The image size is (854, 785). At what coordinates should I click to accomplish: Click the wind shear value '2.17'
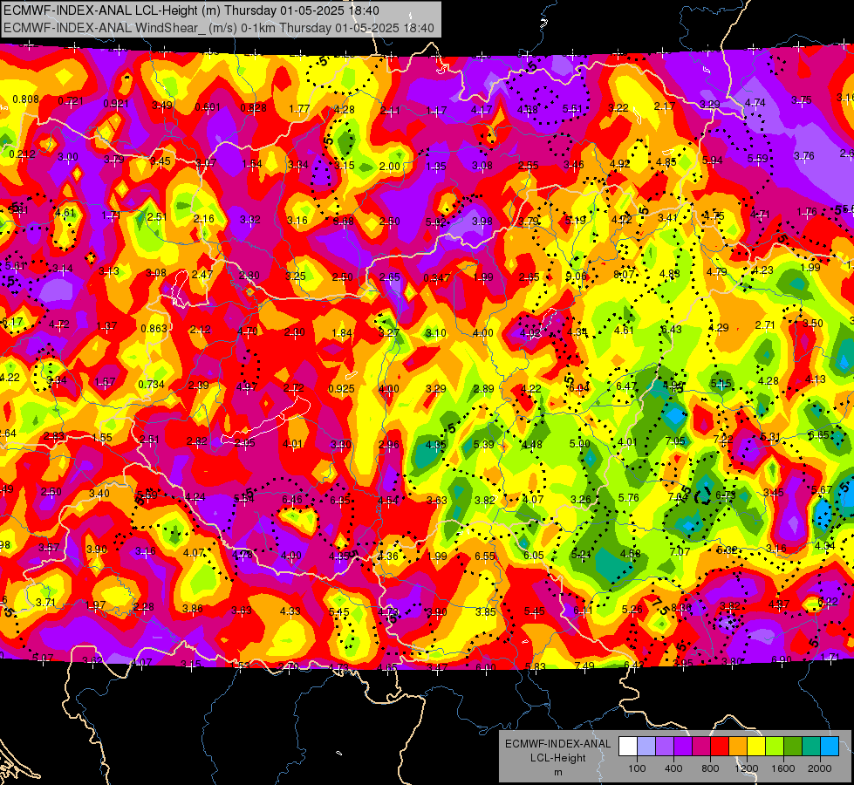point(665,106)
